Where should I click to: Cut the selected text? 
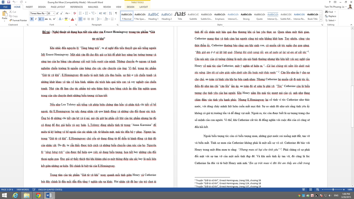(13, 12)
